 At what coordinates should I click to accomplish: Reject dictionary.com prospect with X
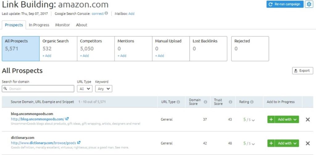coord(308,143)
